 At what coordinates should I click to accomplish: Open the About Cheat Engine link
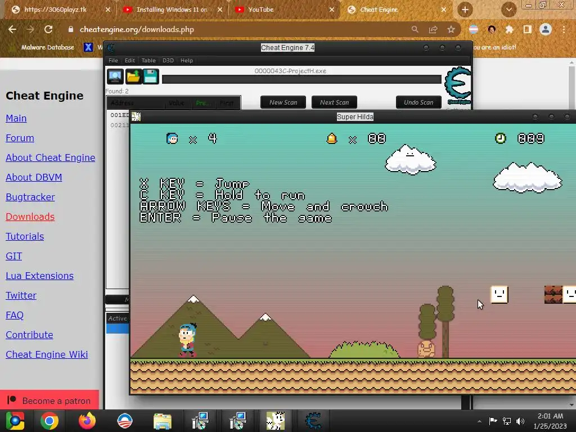click(x=50, y=157)
